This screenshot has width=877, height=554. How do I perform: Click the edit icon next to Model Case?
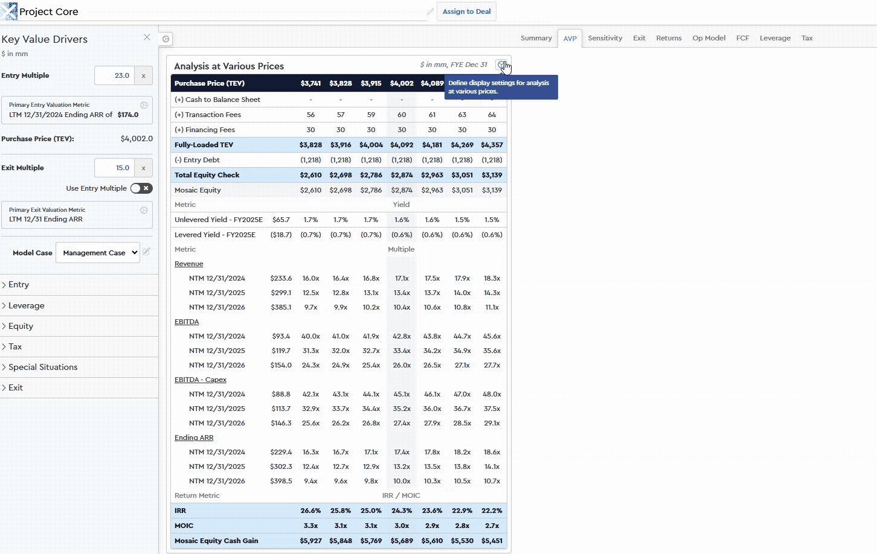[147, 252]
